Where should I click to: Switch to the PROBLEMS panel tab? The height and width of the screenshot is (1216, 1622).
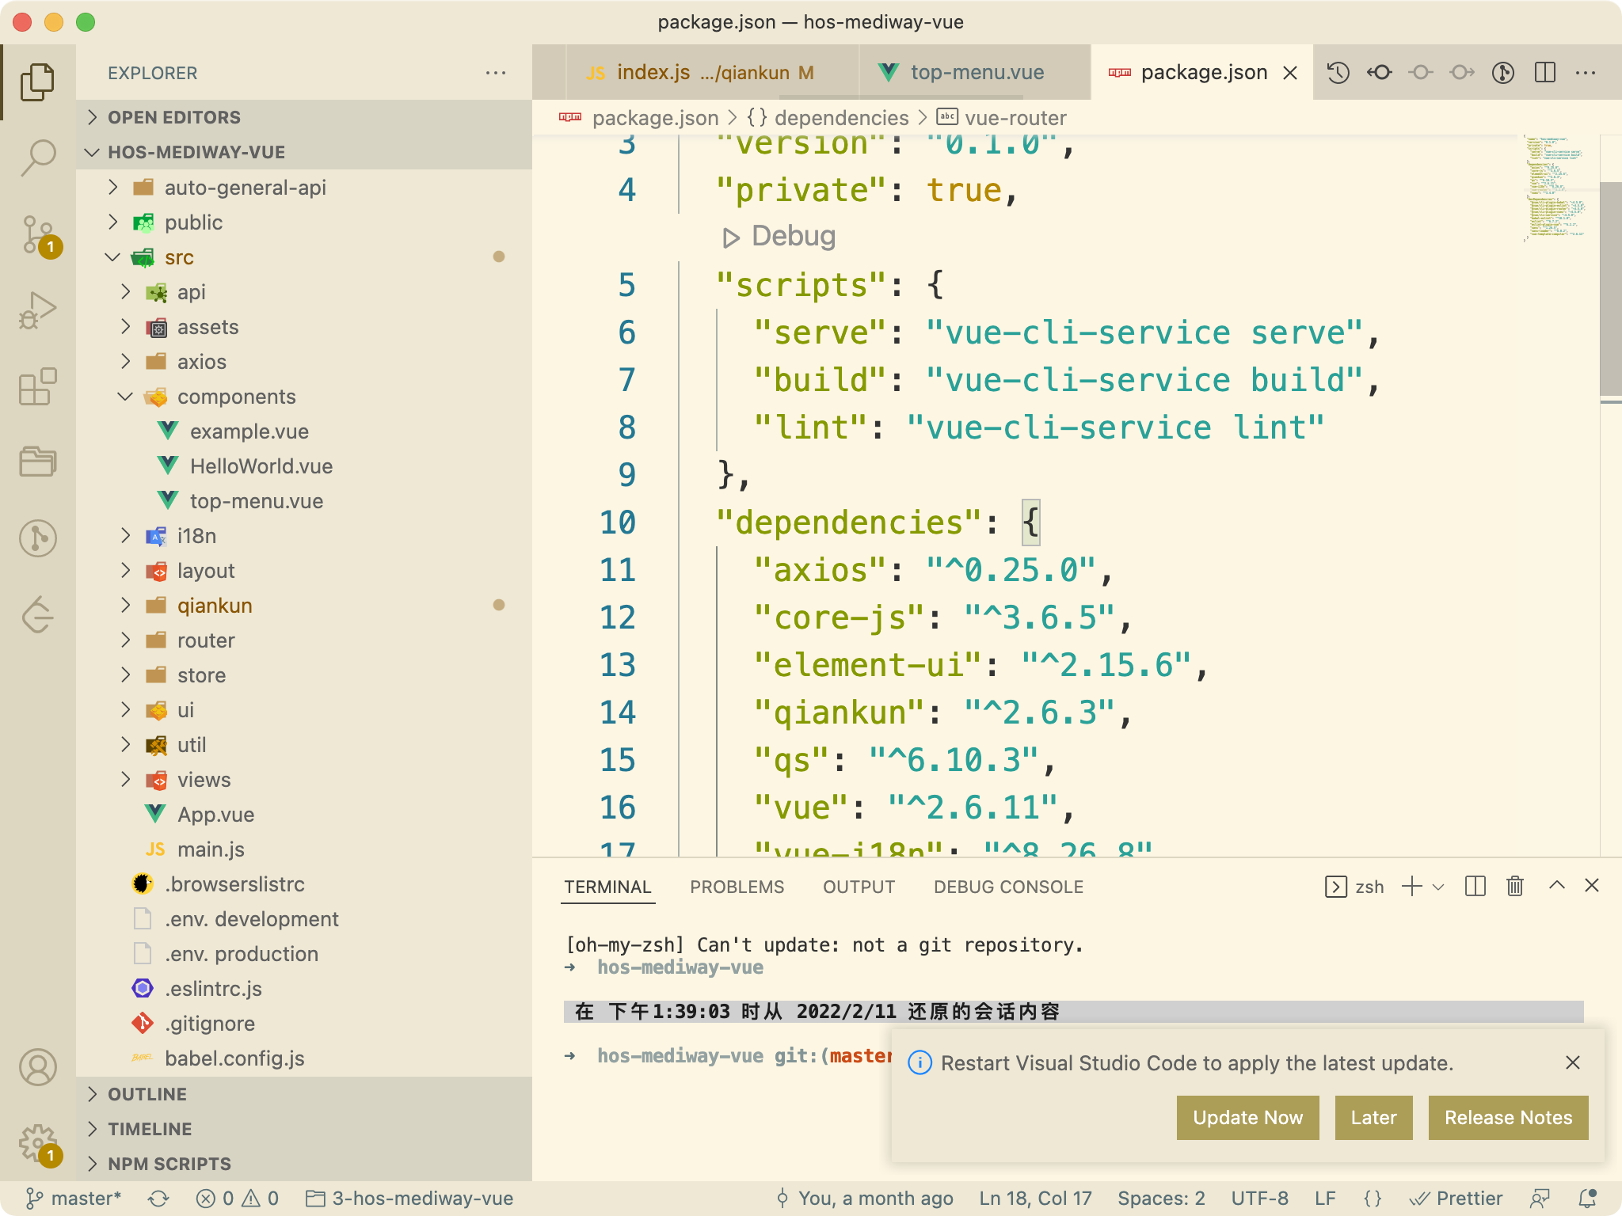click(737, 887)
